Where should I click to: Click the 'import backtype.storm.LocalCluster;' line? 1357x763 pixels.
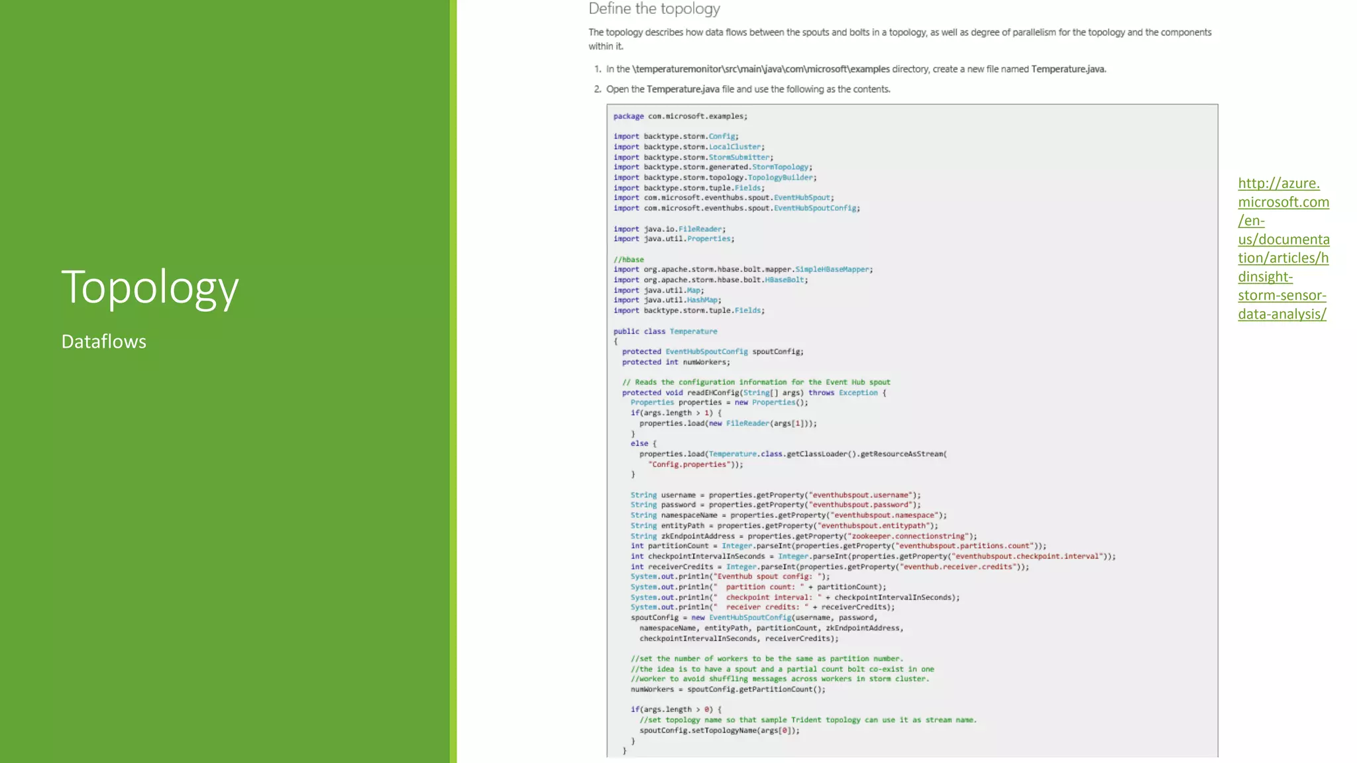point(688,147)
